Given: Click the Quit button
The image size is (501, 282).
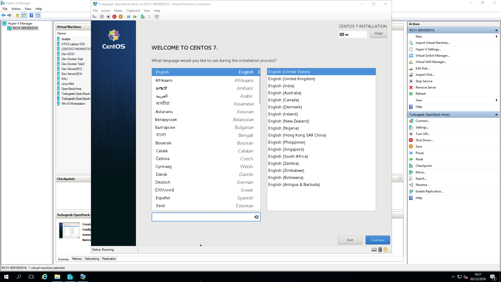Looking at the screenshot, I should pos(350,240).
